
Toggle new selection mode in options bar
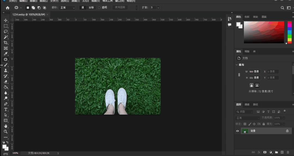coord(28,8)
